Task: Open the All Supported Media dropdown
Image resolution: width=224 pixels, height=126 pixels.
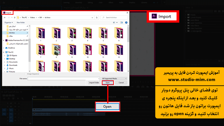Action: click(115, 78)
